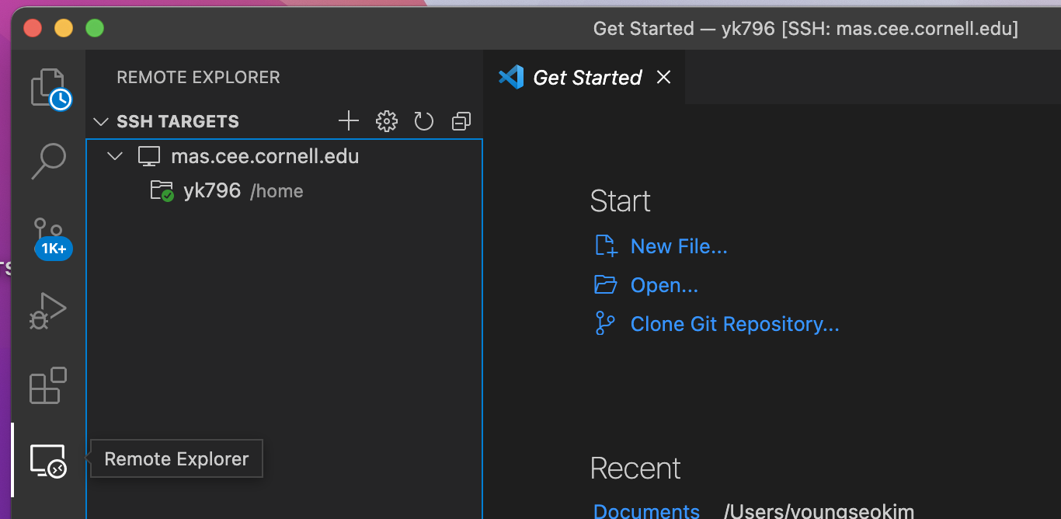Click the Clone Git Repository... link
Viewport: 1061px width, 519px height.
coord(735,324)
